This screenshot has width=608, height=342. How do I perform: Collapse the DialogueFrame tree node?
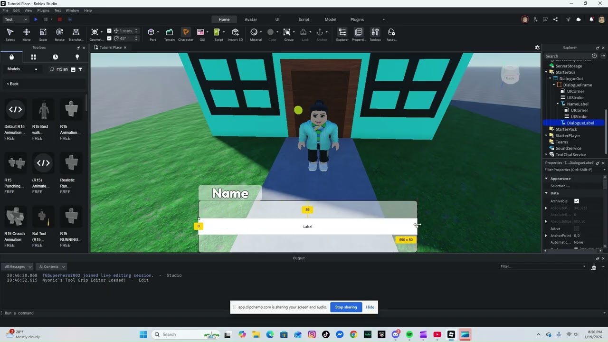[554, 85]
